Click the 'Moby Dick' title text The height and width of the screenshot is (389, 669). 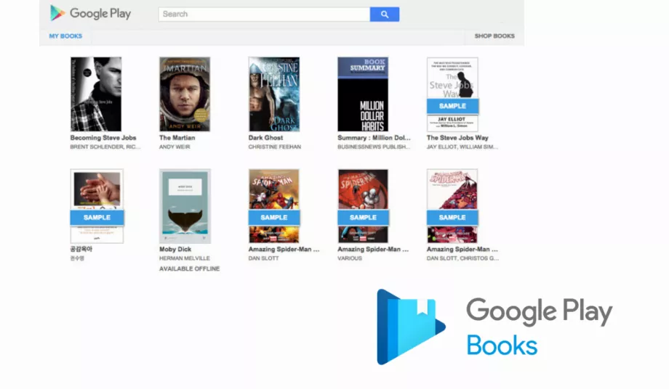(175, 250)
